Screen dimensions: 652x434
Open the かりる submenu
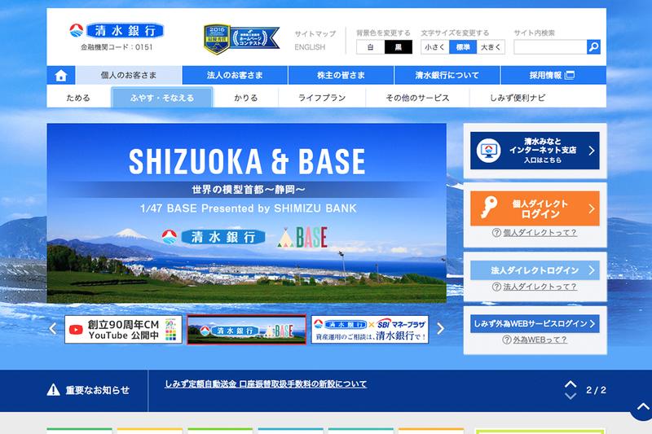[246, 98]
